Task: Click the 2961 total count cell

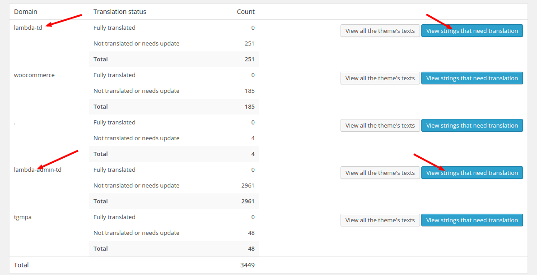Action: coord(247,201)
